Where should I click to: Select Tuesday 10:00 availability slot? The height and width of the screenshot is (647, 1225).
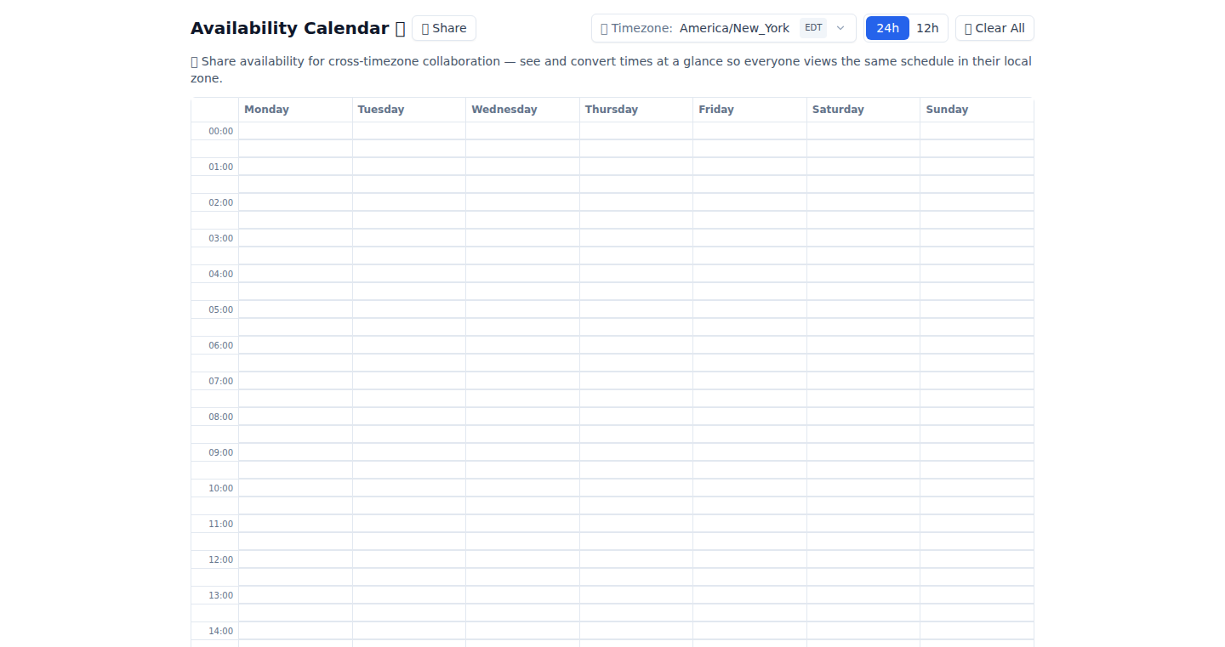click(x=409, y=488)
